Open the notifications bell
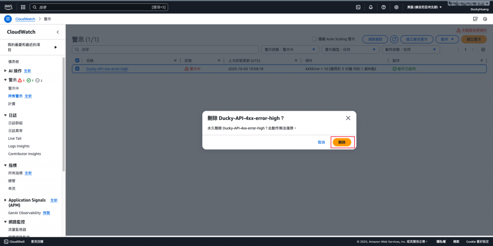This screenshot has width=493, height=246. tap(371, 7)
